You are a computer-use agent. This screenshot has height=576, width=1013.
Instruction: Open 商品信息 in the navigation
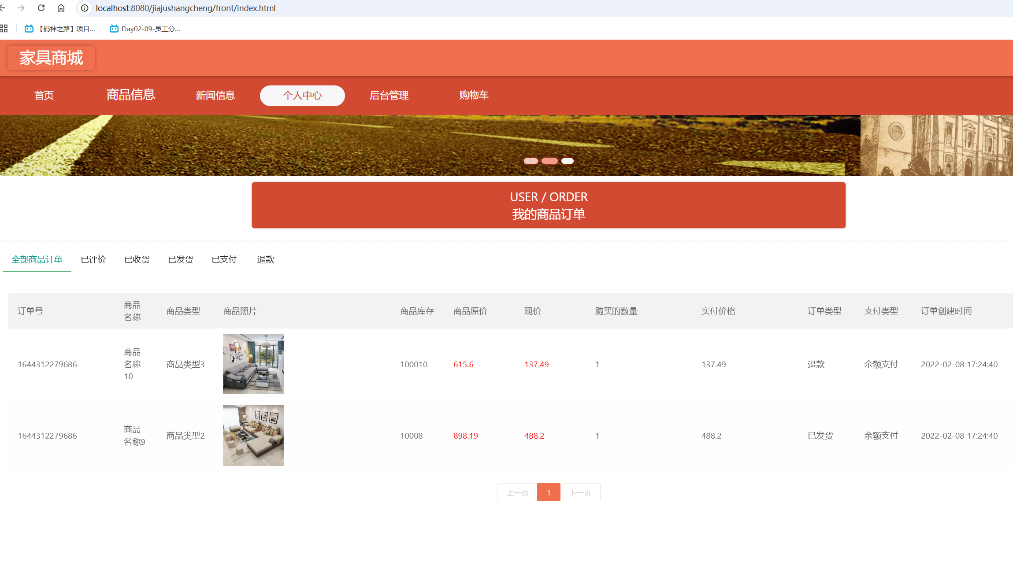(131, 95)
